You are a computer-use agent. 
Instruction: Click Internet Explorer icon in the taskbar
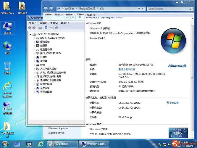click(41, 144)
